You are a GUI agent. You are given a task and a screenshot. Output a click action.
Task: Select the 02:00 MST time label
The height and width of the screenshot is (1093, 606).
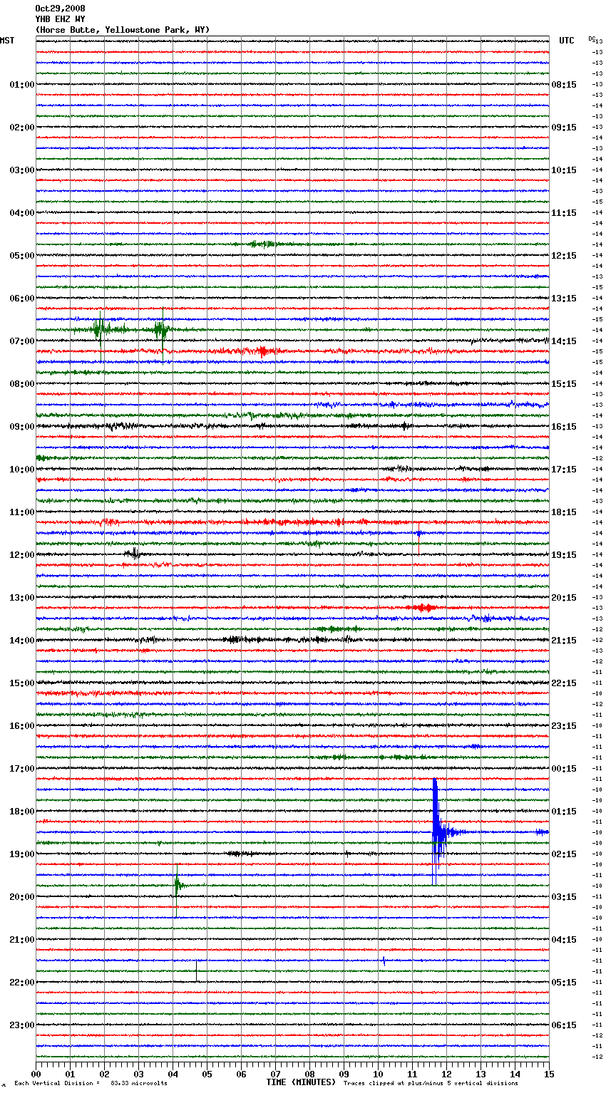(22, 128)
